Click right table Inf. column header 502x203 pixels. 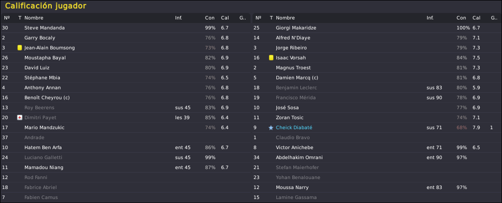click(430, 18)
